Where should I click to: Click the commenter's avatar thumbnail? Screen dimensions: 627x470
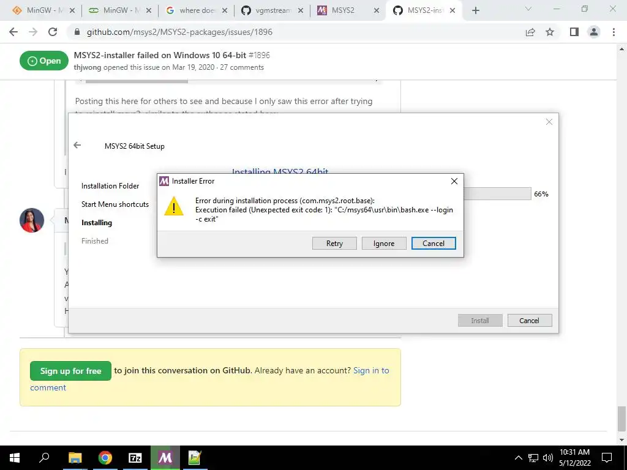[x=32, y=220]
